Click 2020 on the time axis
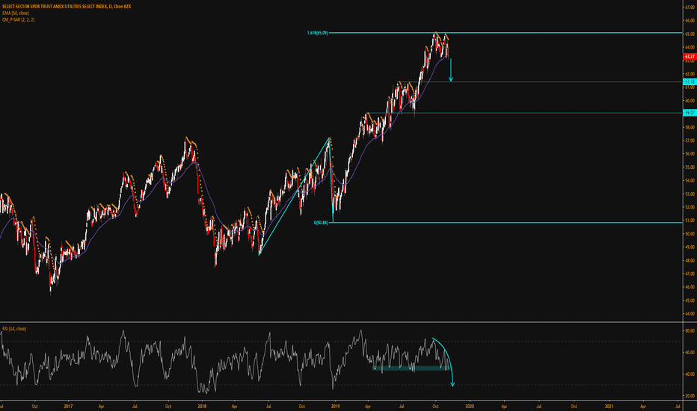 tap(470, 406)
